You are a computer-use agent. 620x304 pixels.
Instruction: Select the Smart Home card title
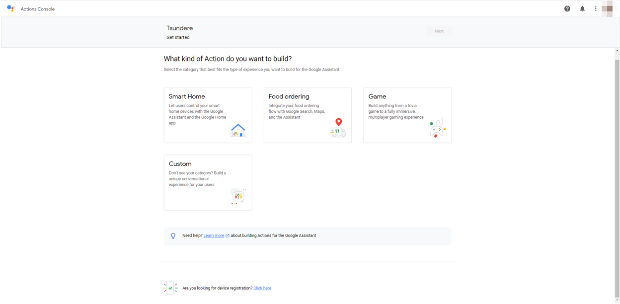tap(187, 96)
